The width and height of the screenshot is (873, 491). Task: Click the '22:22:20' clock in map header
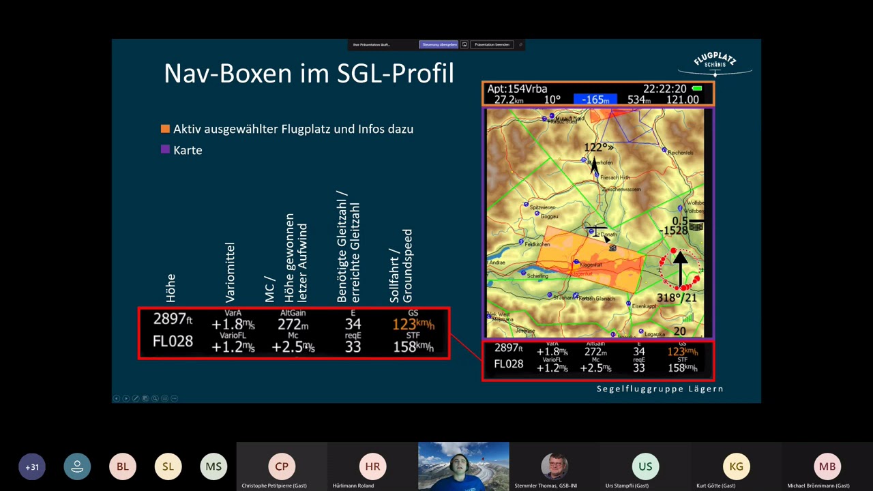[664, 89]
